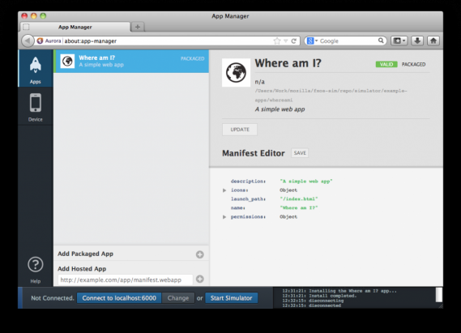The image size is (461, 333).
Task: Open the Apps rocket panel
Action: (36, 69)
